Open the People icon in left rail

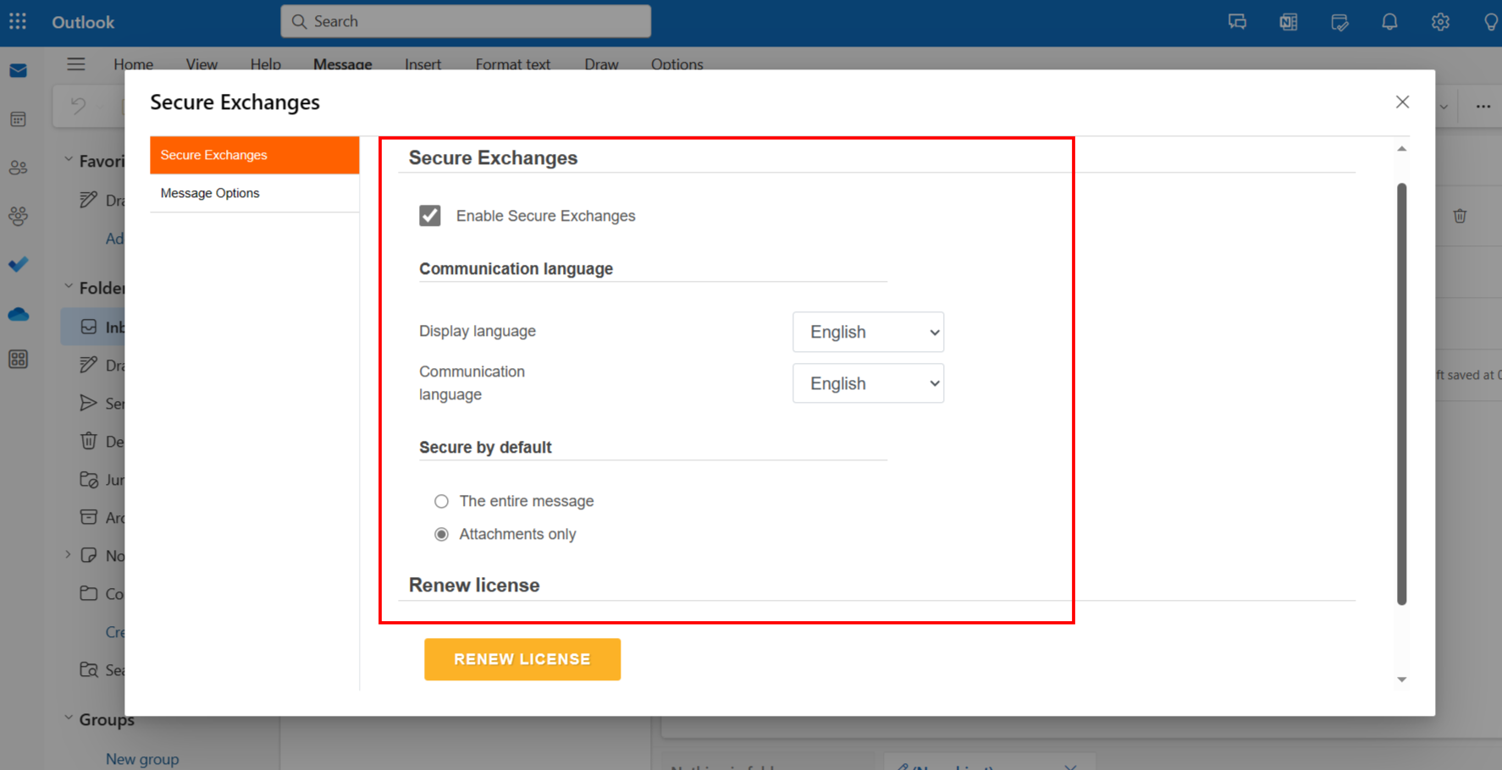[18, 168]
